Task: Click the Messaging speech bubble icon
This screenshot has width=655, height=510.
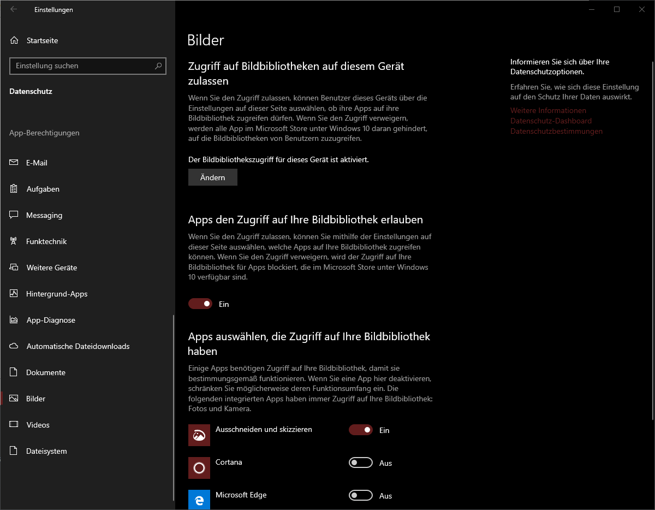Action: [x=14, y=215]
